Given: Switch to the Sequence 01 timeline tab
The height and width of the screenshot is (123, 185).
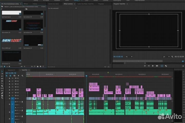Looking at the screenshot, I should pos(11,70).
